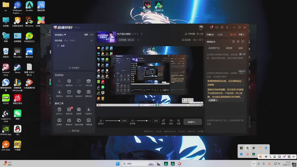Image resolution: width=297 pixels, height=167 pixels.
Task: Mute the microphone via its icon
Action: [x=101, y=121]
